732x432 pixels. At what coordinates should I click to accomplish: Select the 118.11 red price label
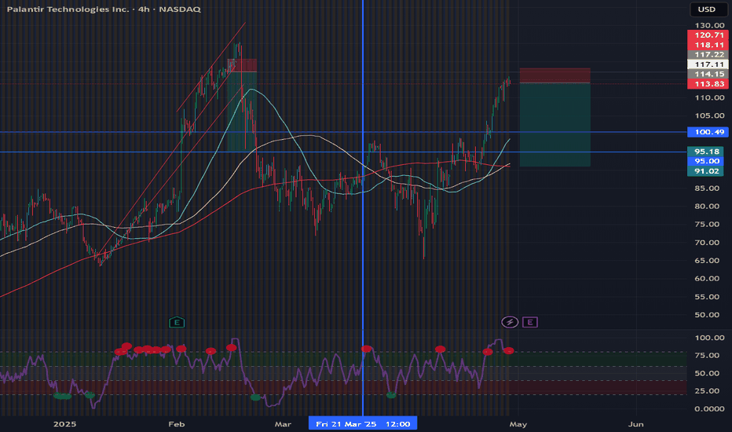tap(708, 45)
